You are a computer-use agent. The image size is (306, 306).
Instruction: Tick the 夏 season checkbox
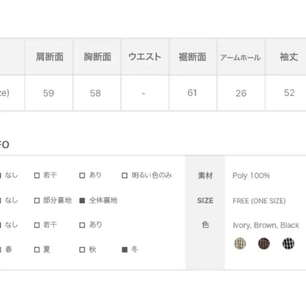click(37, 250)
